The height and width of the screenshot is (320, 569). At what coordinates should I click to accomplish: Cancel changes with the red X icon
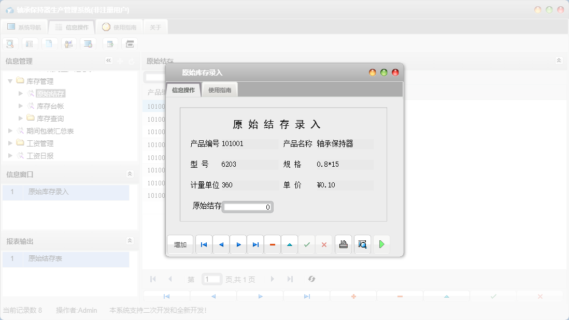point(323,244)
